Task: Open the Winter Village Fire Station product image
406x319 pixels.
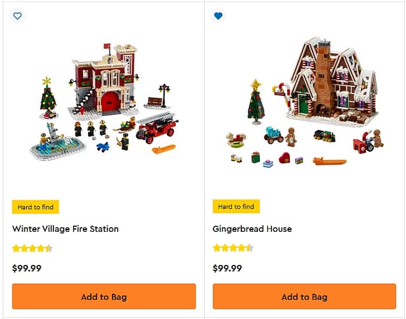Action: point(104,102)
